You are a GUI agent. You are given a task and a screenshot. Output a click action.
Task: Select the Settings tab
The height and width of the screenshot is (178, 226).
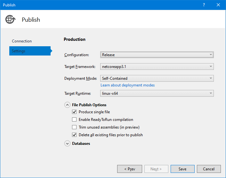coord(30,51)
